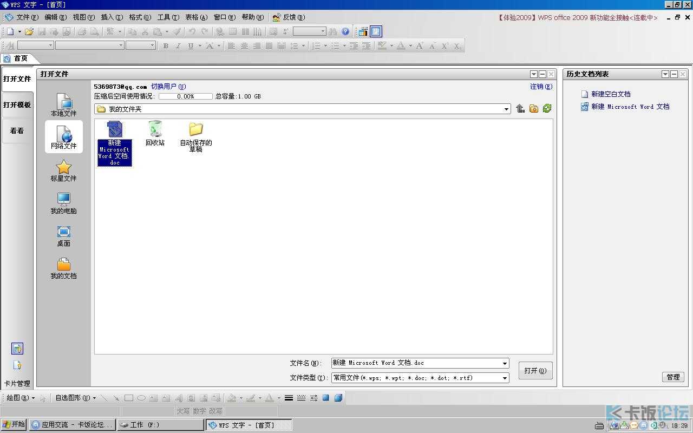
Task: Open the 文件 menu
Action: coord(27,17)
